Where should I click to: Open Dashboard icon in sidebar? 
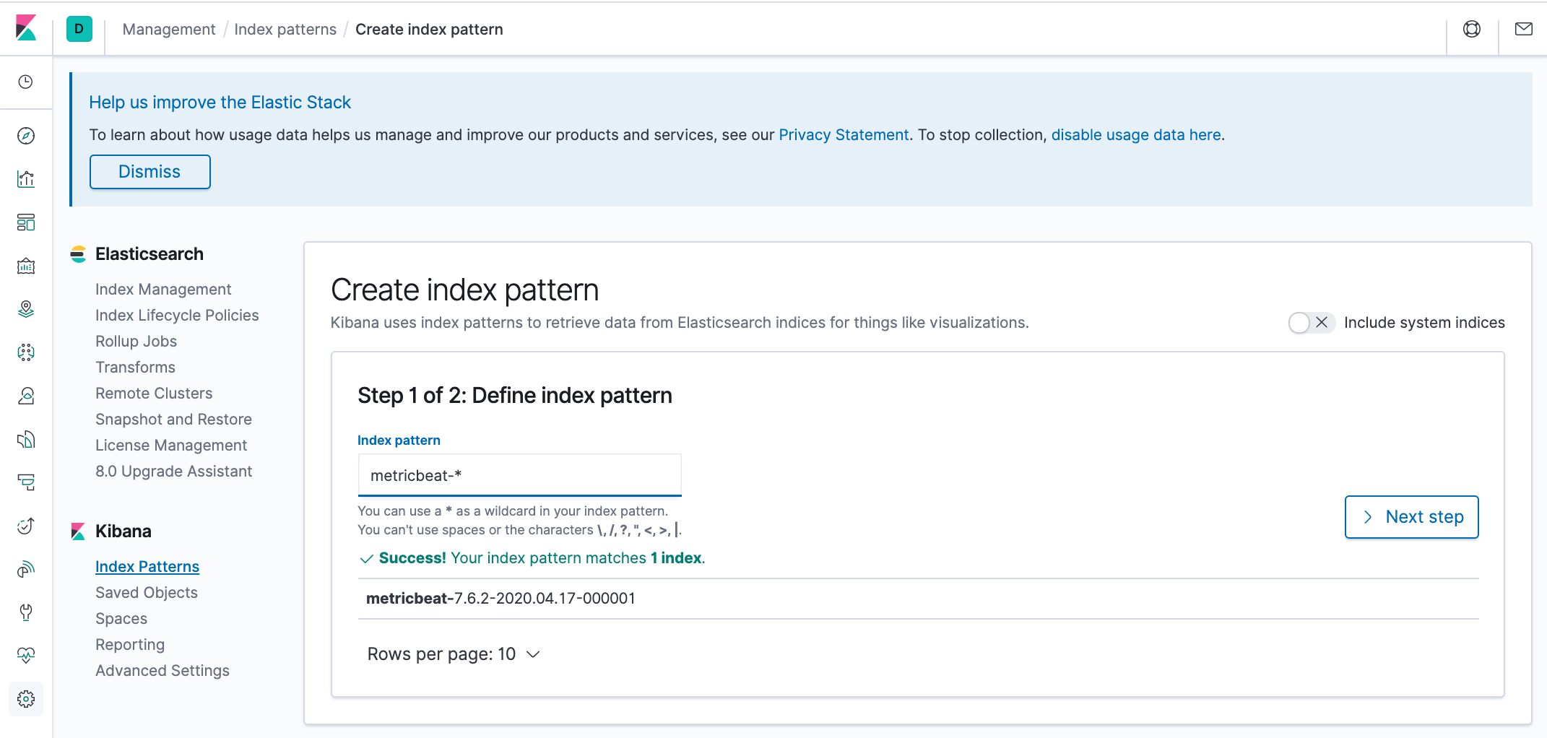click(x=26, y=222)
